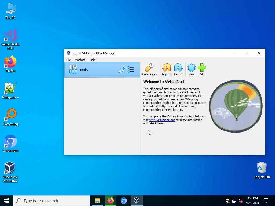Open File Explorer from taskbar
The image size is (275, 206).
97,201
